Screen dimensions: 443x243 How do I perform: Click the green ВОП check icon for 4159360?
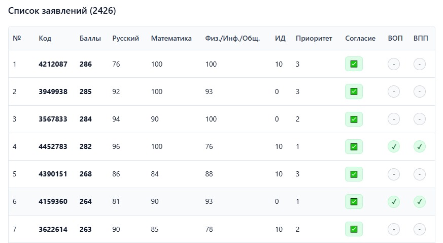393,202
